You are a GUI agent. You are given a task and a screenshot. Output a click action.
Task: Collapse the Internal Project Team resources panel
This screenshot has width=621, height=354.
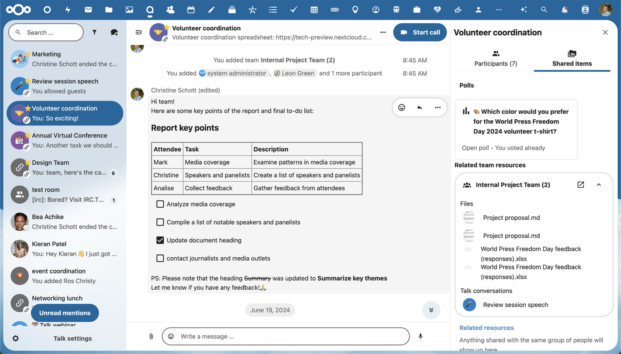(599, 184)
